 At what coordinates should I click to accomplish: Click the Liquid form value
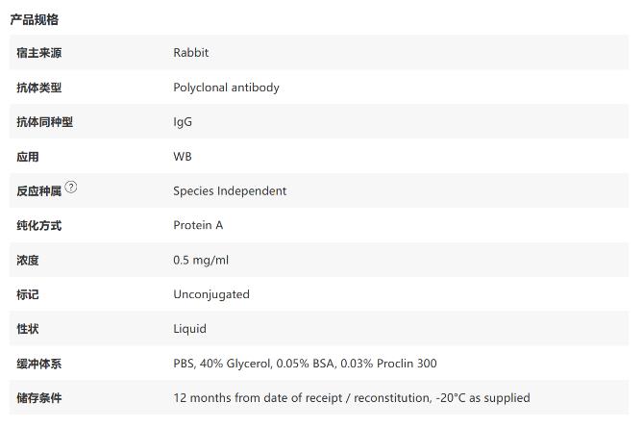pyautogui.click(x=190, y=329)
